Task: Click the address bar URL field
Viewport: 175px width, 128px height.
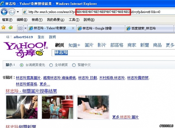Action: (98, 12)
